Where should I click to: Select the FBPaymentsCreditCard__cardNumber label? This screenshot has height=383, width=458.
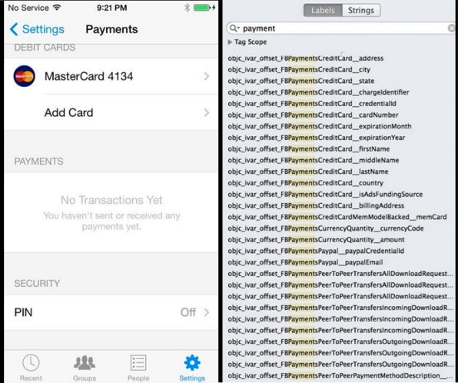313,115
